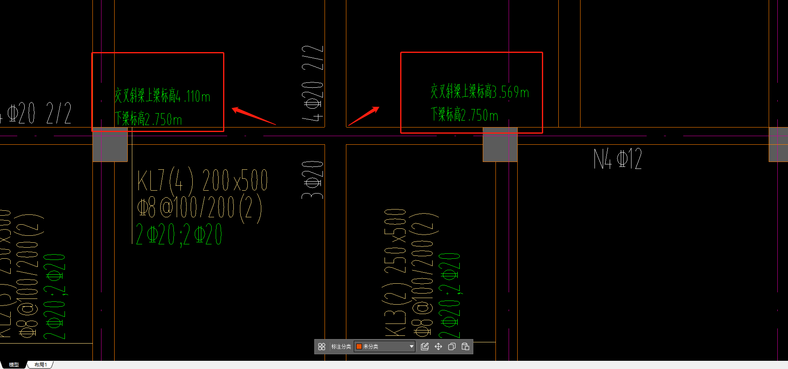
Task: Select the vertical KL3(2) 250x500 beam label
Action: [x=395, y=273]
